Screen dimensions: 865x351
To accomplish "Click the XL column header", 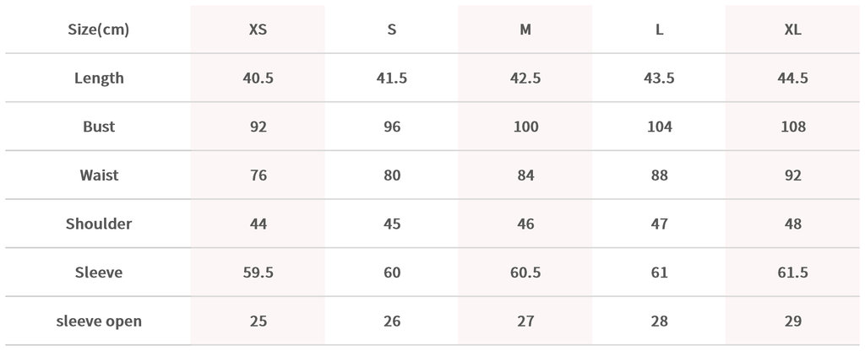I will pos(792,30).
